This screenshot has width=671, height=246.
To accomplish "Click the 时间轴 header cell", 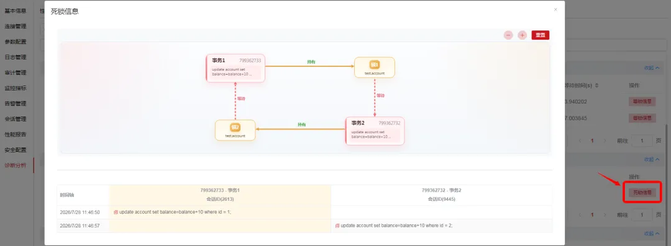I will click(66, 195).
